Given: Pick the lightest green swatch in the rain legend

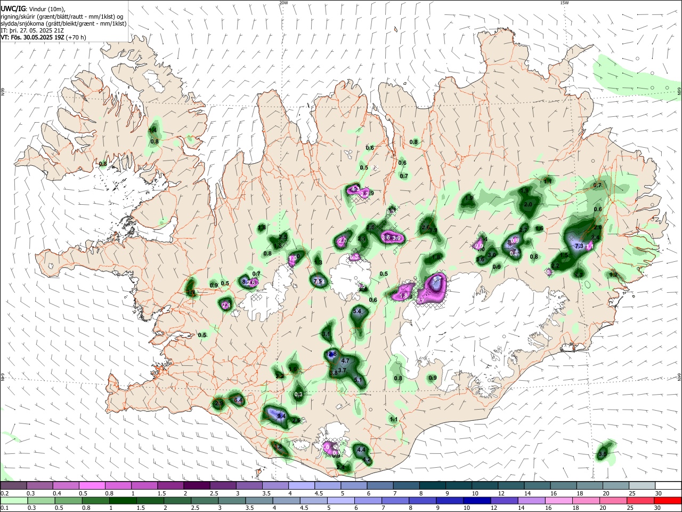Looking at the screenshot, I should tap(13, 501).
